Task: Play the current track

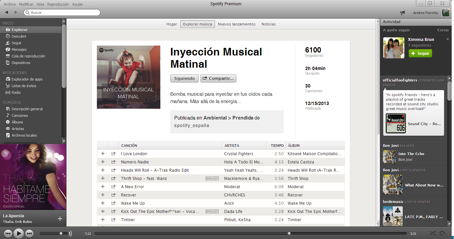Action: [19, 233]
